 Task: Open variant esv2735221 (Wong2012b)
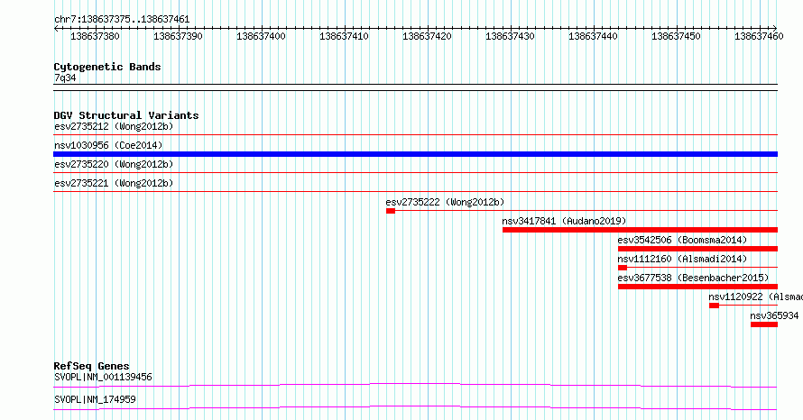[x=113, y=183]
